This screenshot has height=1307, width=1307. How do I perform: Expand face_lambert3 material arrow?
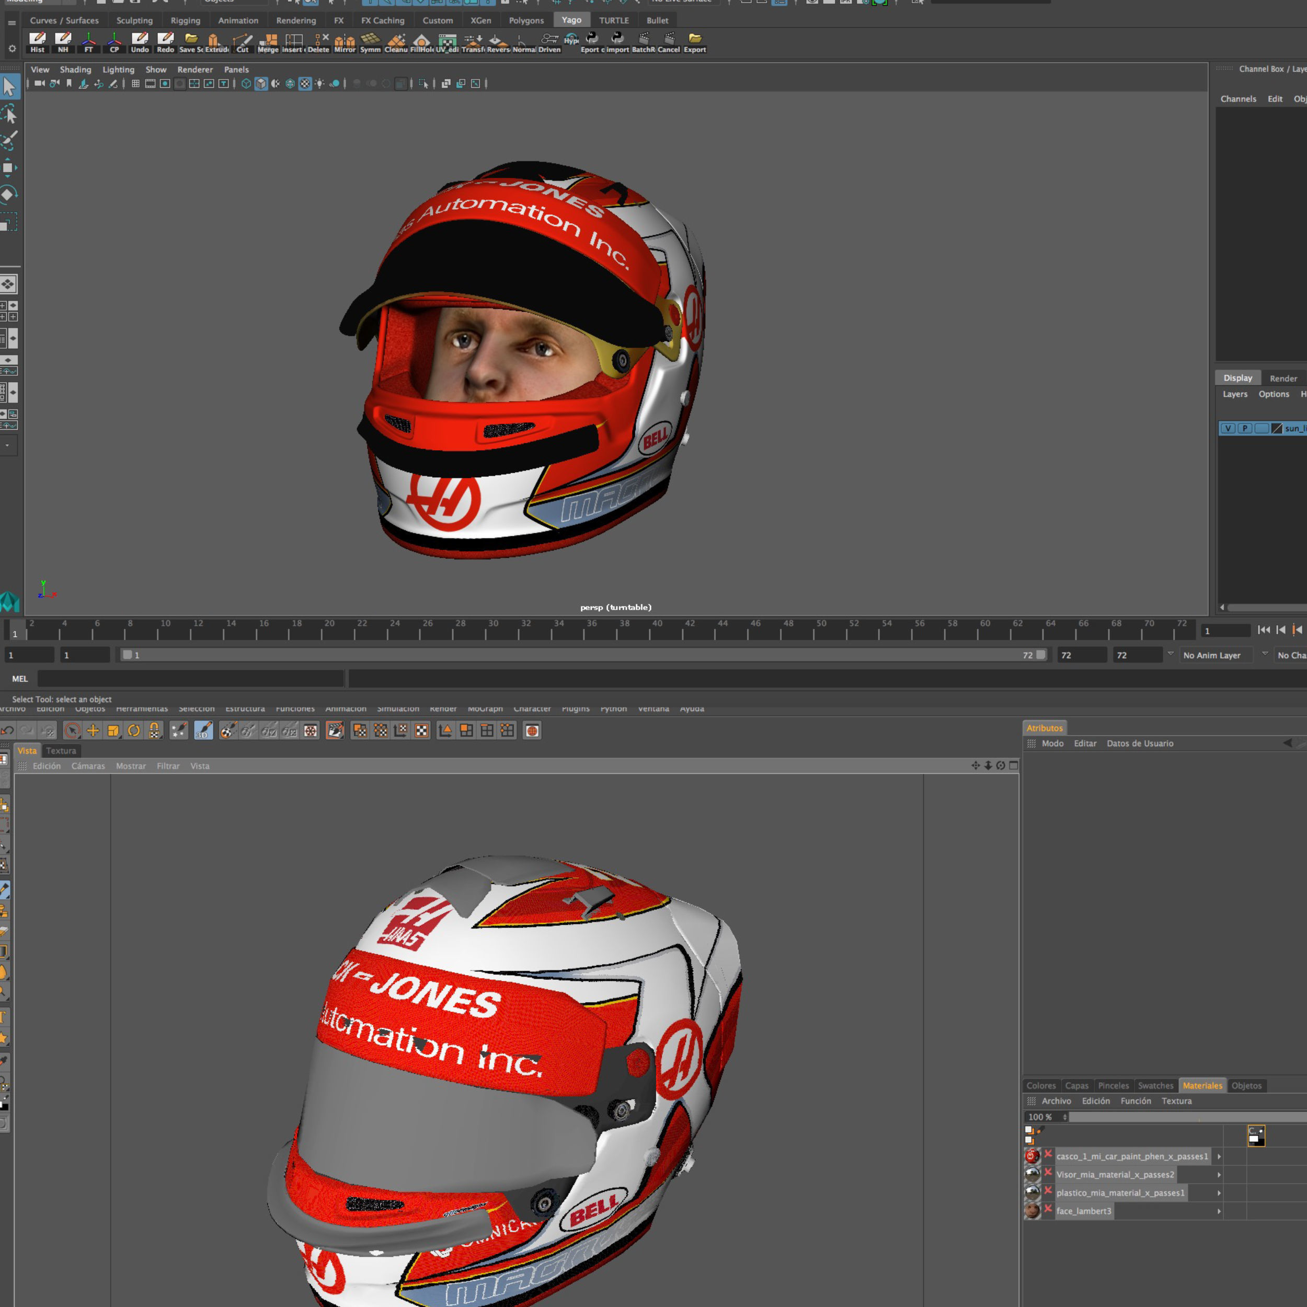coord(1219,1211)
